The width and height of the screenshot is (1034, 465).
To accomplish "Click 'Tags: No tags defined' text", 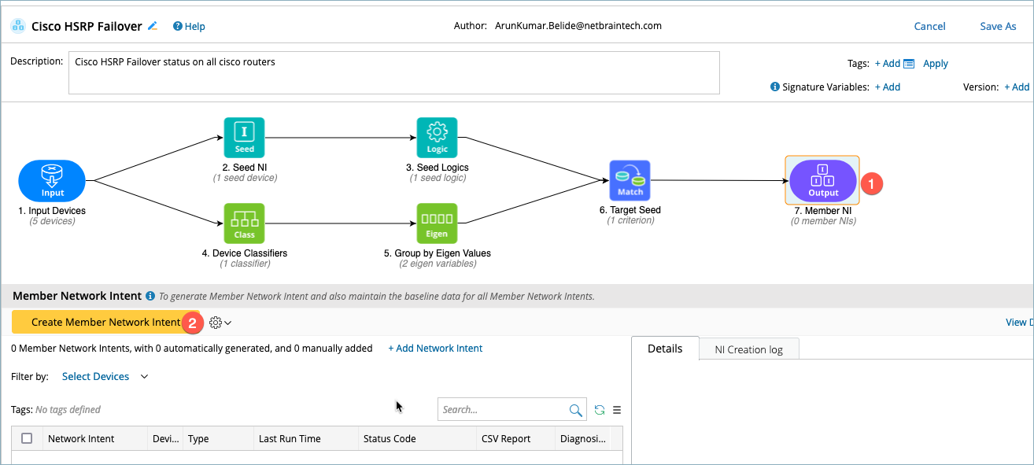I will pos(56,410).
